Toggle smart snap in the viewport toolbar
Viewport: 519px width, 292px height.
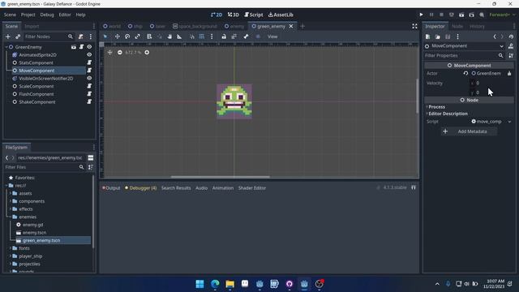(x=192, y=36)
